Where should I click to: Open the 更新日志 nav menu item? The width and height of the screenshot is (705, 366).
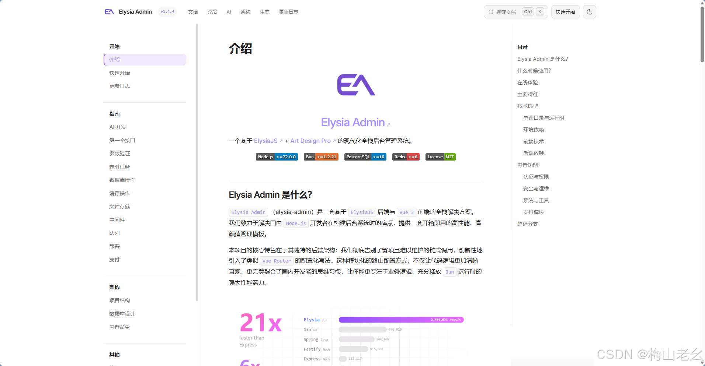(288, 12)
